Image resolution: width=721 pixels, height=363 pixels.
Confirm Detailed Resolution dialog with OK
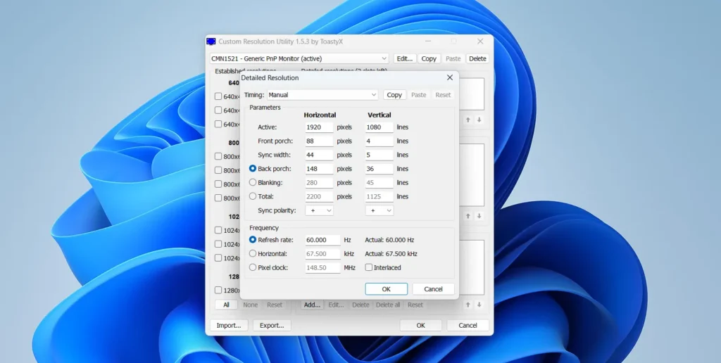coord(387,289)
